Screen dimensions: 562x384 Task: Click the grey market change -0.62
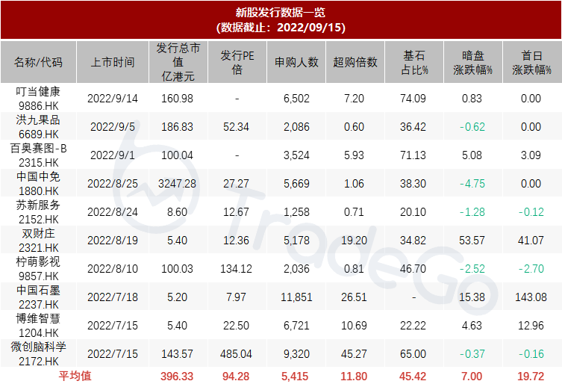472,127
